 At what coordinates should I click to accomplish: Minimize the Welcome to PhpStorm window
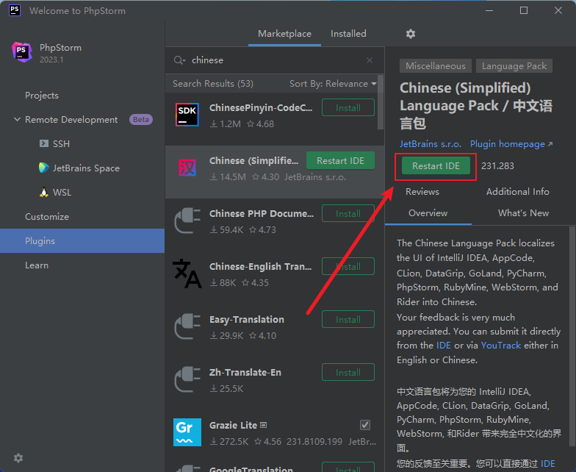click(x=489, y=10)
